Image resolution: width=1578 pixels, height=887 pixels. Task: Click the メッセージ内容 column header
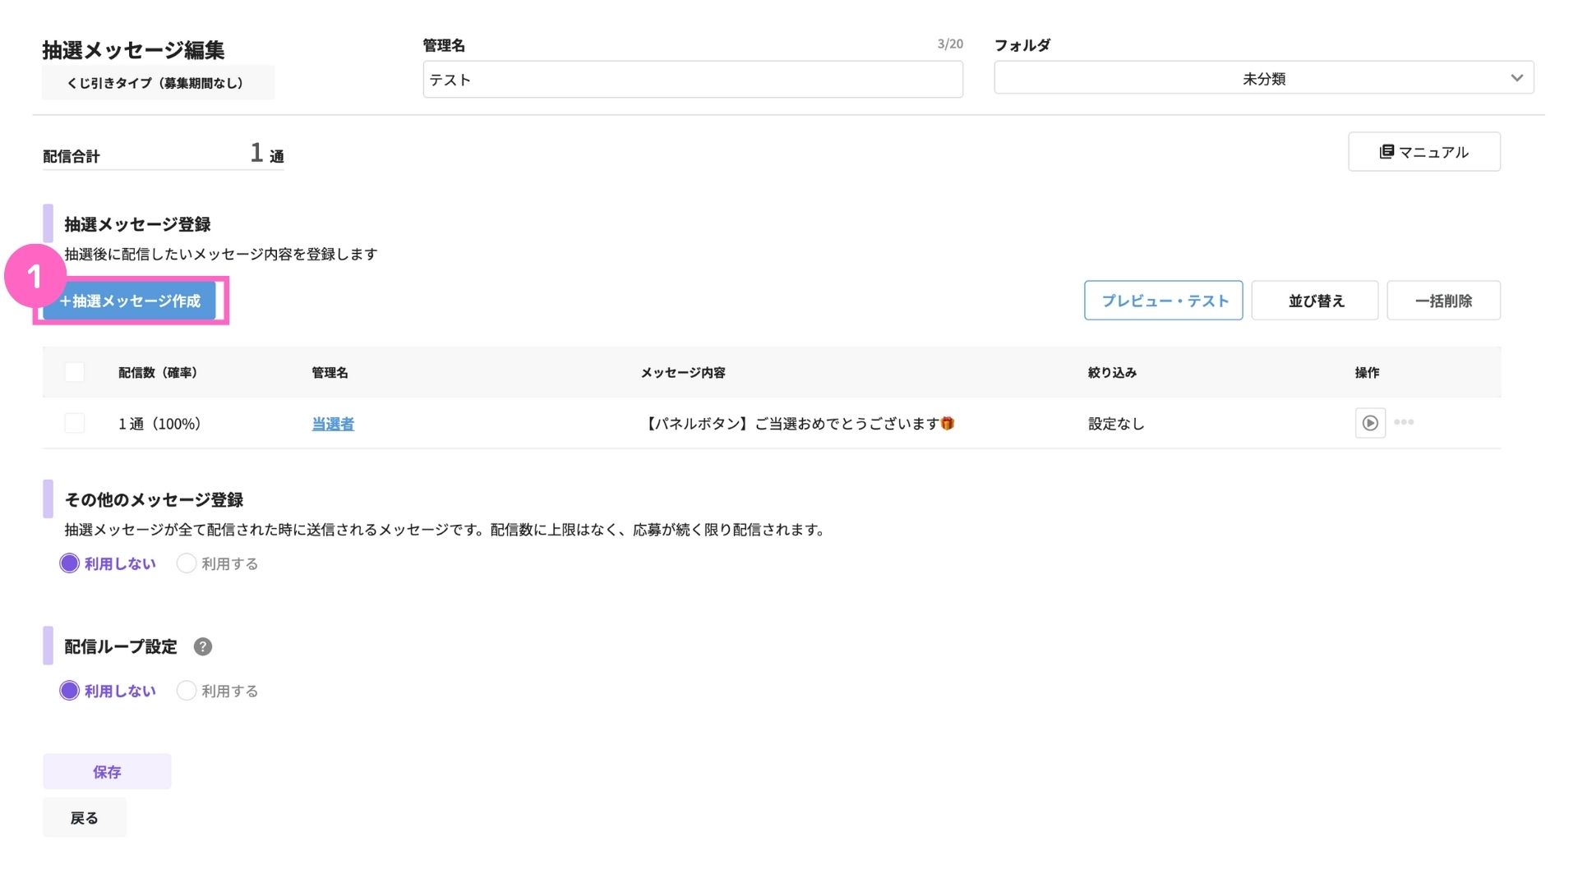(x=683, y=373)
